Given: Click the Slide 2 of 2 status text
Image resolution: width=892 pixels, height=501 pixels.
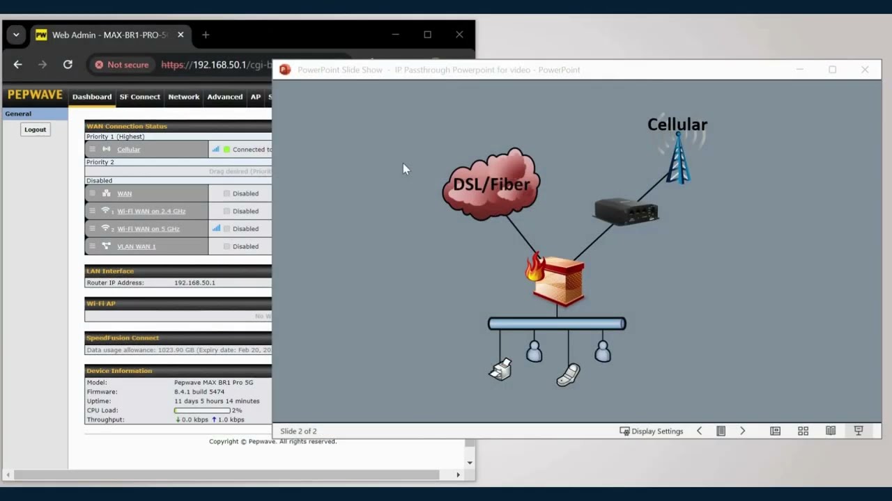Looking at the screenshot, I should click(298, 431).
